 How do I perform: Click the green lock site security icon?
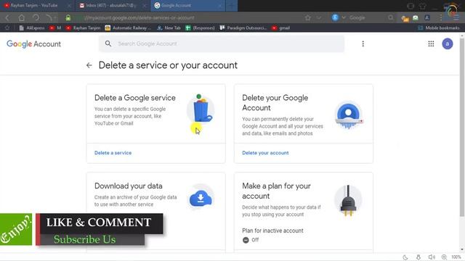click(x=68, y=17)
